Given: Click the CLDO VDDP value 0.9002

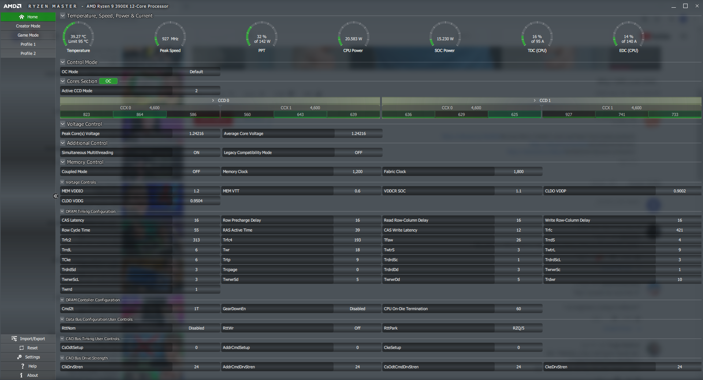Looking at the screenshot, I should [x=680, y=191].
